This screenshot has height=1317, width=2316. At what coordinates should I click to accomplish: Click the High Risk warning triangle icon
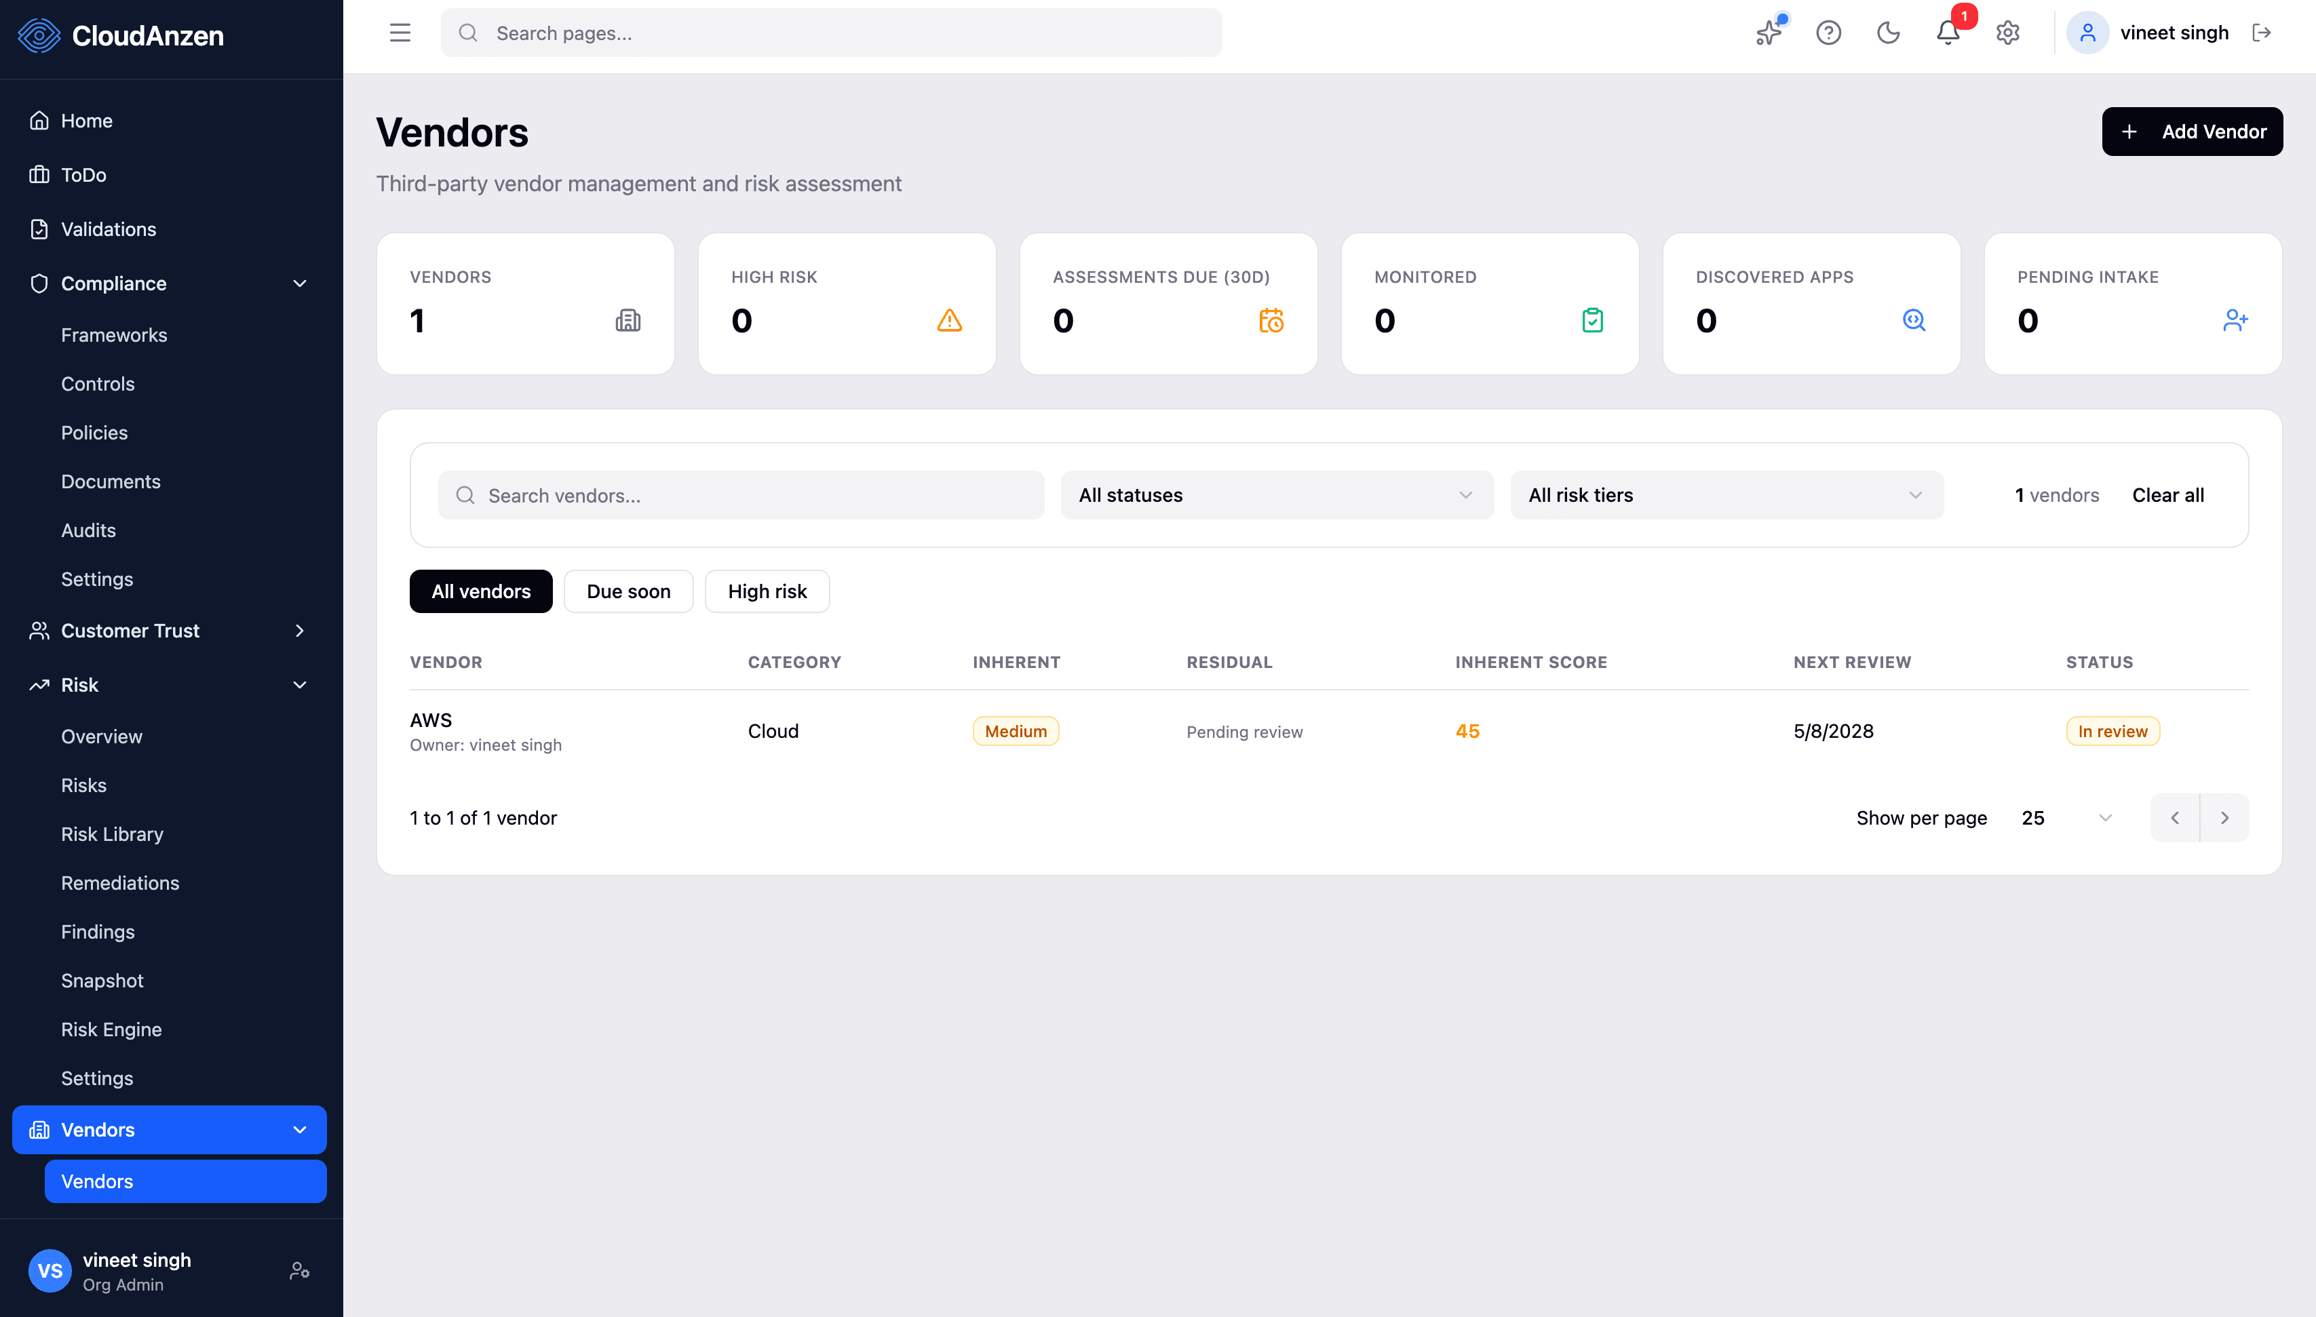949,320
